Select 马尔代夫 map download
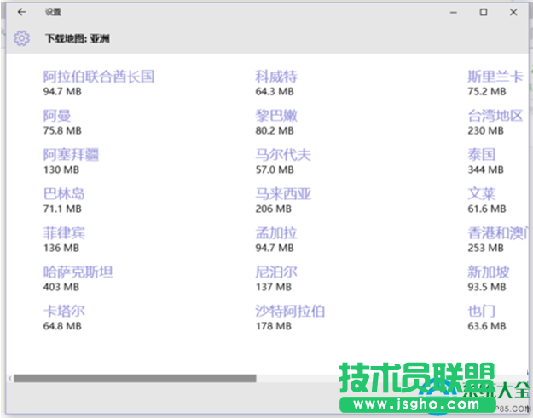The height and width of the screenshot is (418, 533). tap(283, 155)
